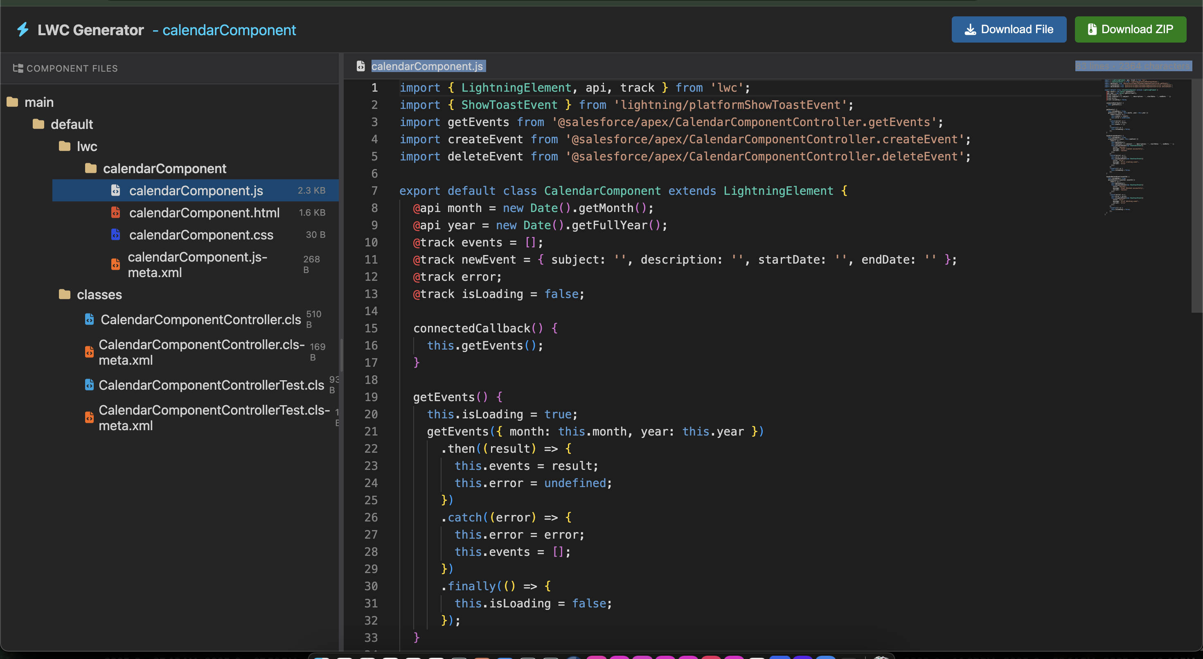Click the calendarComponent.js file icon in tree
The width and height of the screenshot is (1203, 659).
coord(115,190)
